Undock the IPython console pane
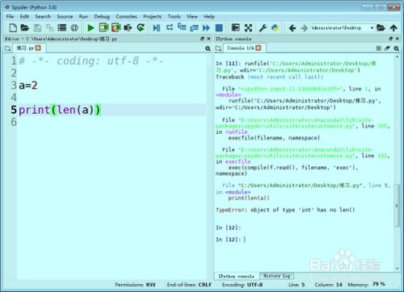 tap(391, 39)
